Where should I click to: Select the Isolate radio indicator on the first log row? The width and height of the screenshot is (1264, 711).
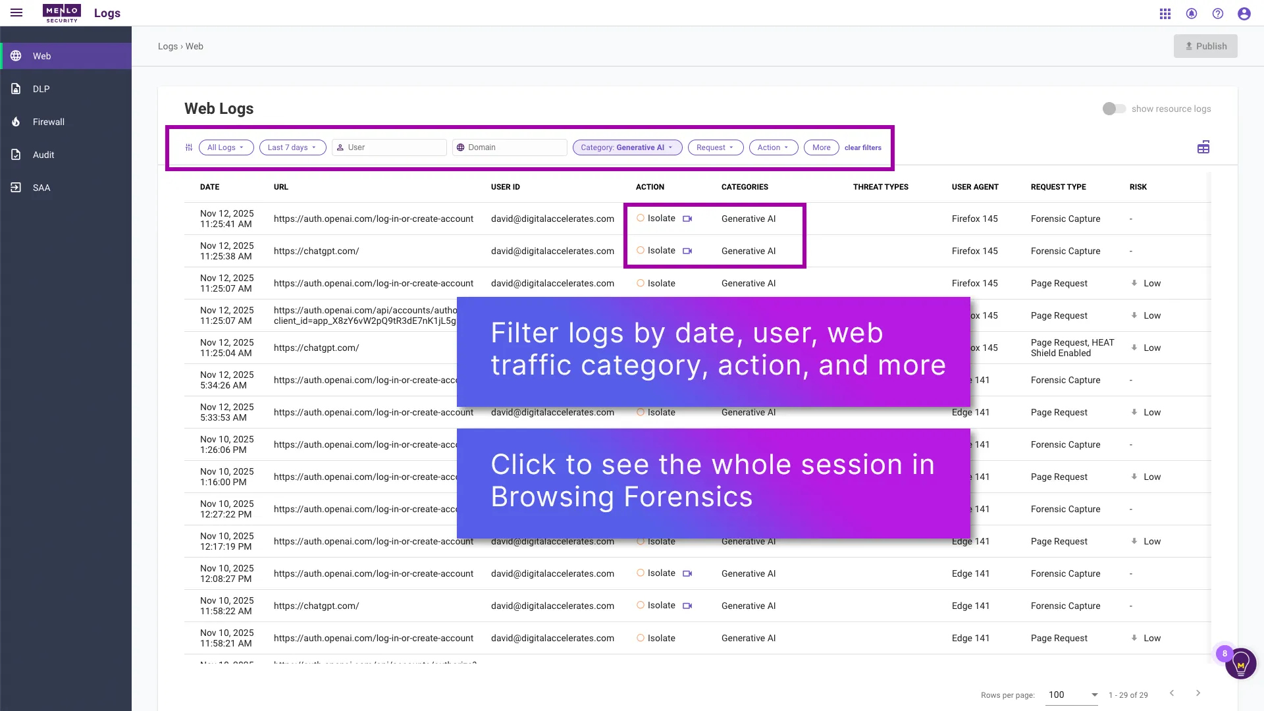pos(640,218)
